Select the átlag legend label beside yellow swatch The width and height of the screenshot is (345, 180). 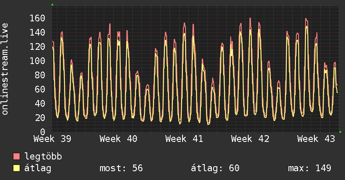(38, 168)
